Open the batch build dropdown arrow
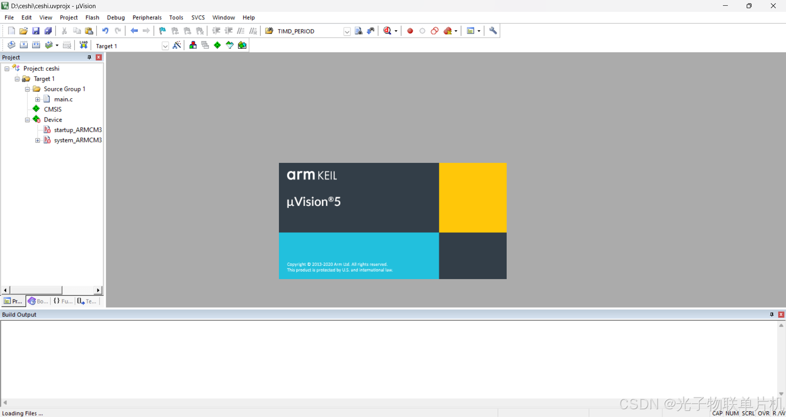The height and width of the screenshot is (417, 786). tap(57, 45)
